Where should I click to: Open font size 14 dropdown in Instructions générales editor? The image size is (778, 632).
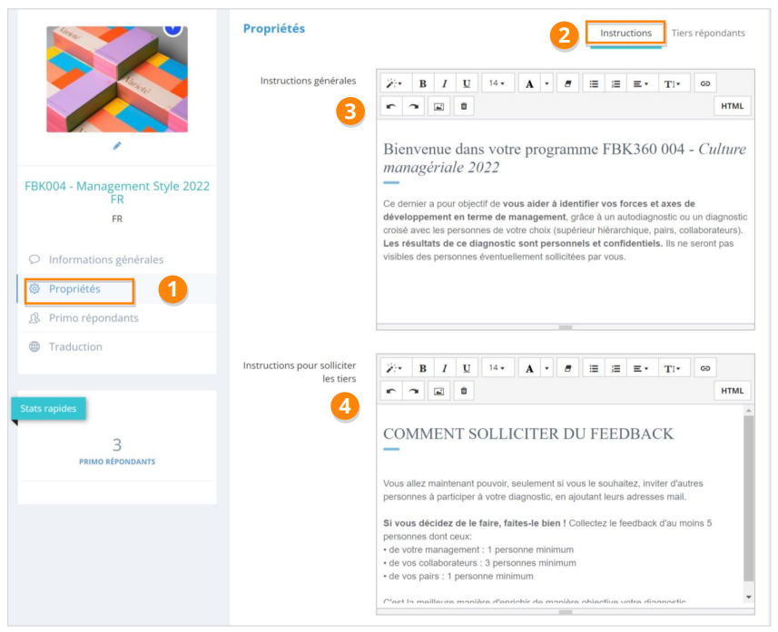pos(497,83)
